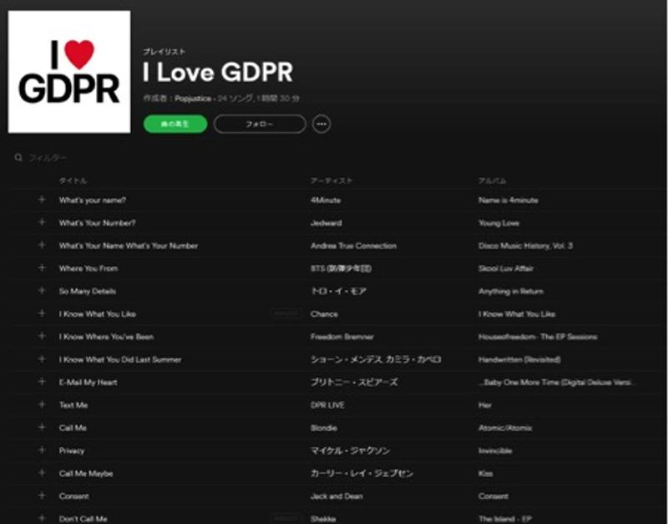Open album 'Invincible'

point(495,451)
